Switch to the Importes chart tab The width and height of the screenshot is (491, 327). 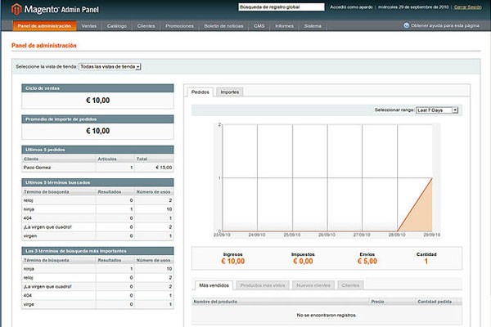(230, 92)
